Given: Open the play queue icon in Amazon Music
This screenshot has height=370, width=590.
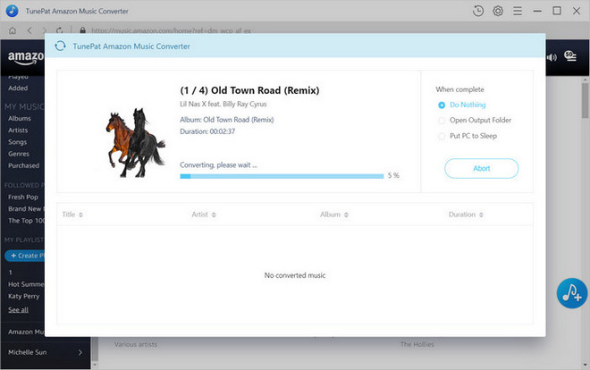Looking at the screenshot, I should [x=570, y=56].
